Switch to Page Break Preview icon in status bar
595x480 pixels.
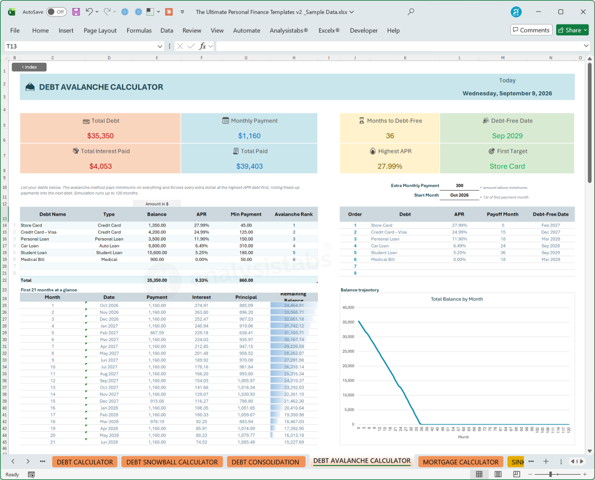517,474
